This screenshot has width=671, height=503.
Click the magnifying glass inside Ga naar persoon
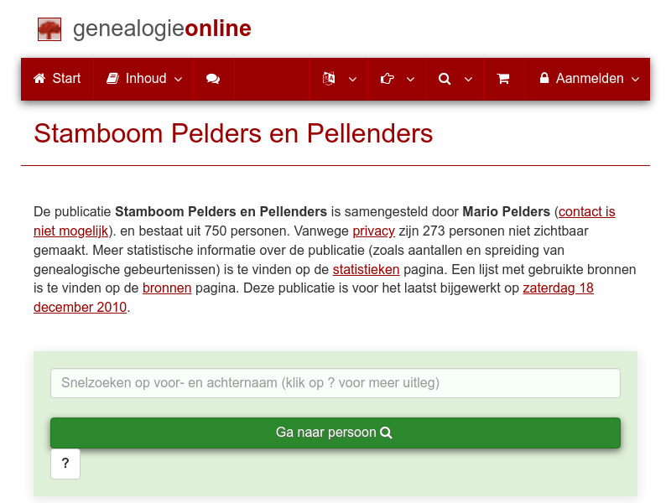[x=386, y=433]
